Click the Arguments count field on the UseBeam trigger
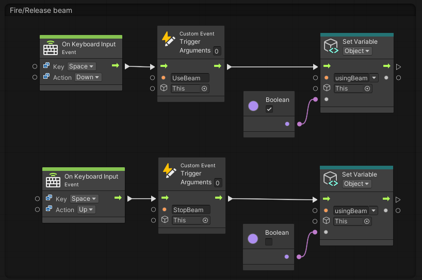Viewport: 422px width, 280px height. [217, 51]
